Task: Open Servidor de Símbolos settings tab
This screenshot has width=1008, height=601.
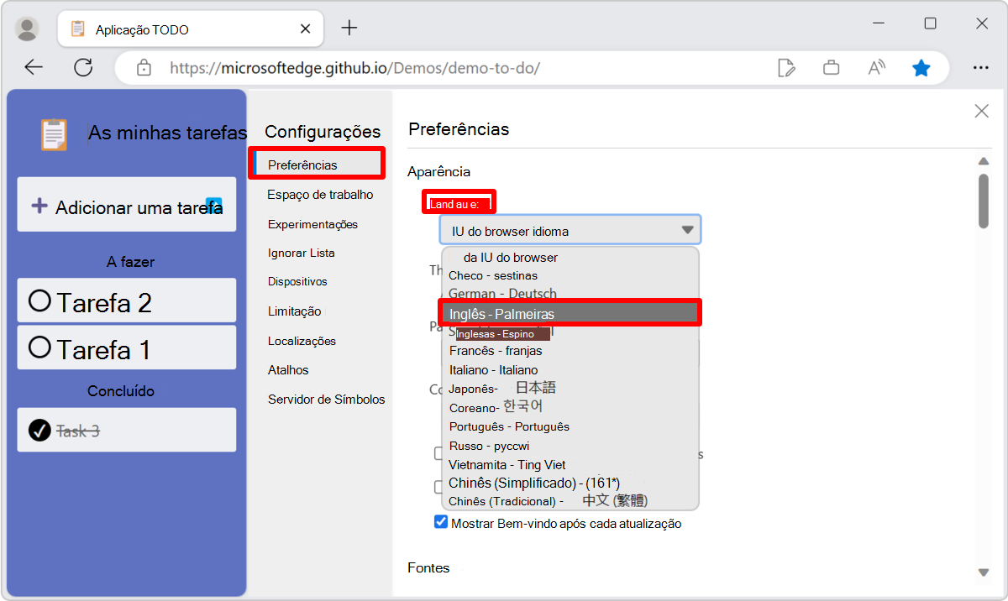Action: click(326, 399)
